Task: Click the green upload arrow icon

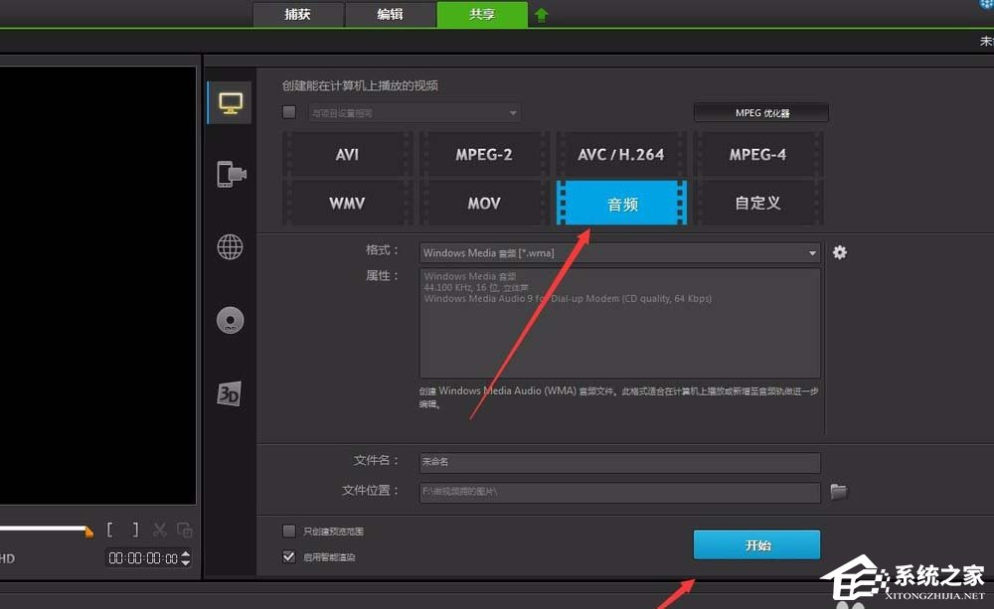Action: [542, 15]
